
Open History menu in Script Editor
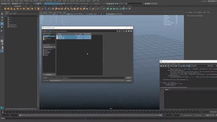click(168, 64)
